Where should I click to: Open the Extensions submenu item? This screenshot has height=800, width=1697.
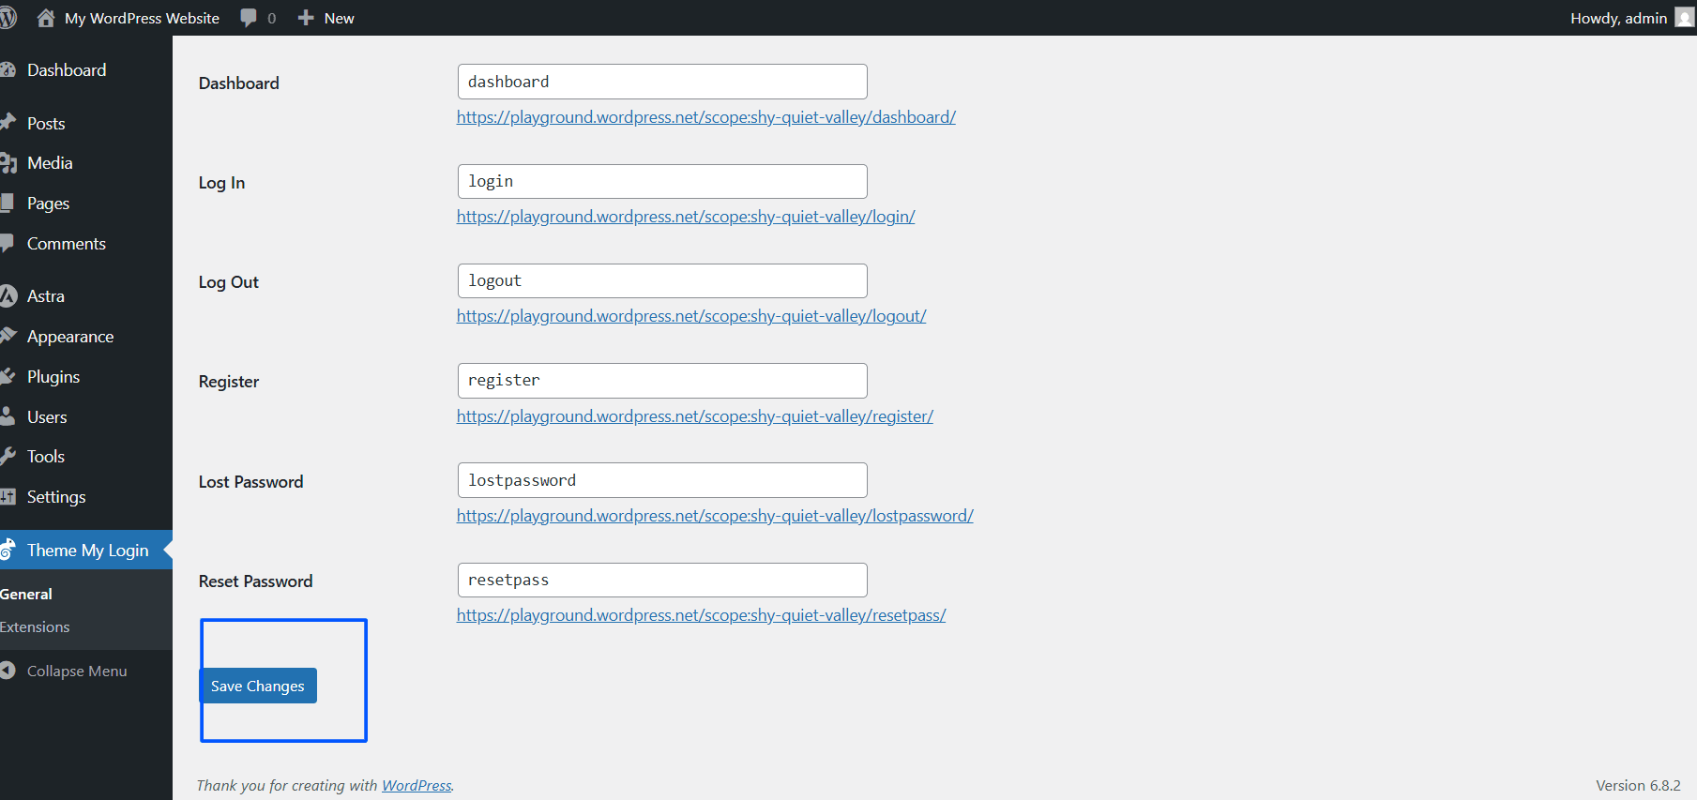tap(35, 626)
